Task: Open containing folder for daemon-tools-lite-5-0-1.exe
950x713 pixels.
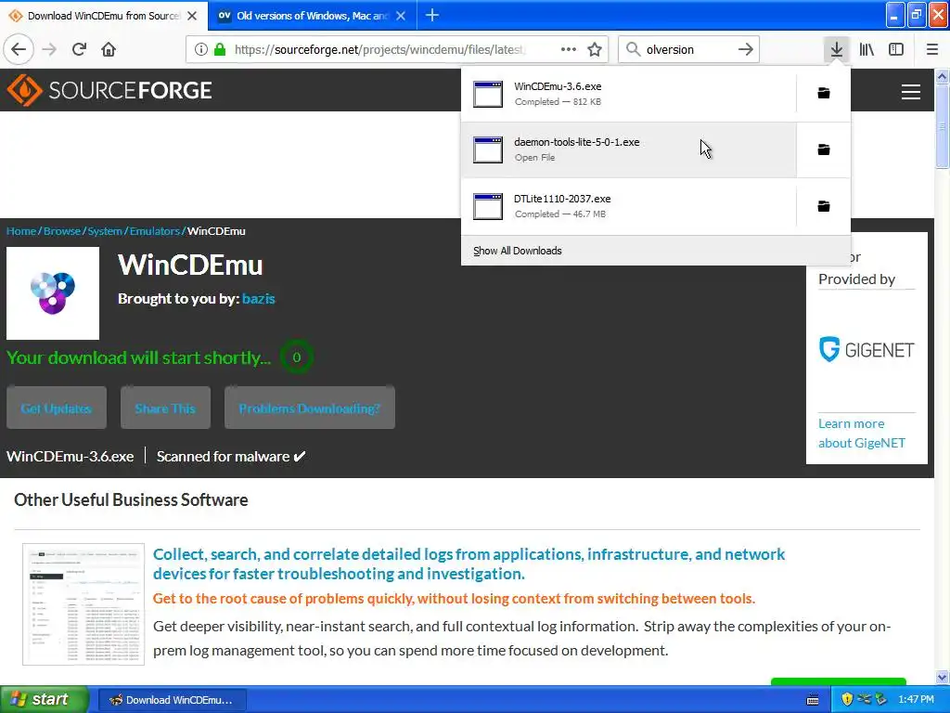Action: point(824,149)
